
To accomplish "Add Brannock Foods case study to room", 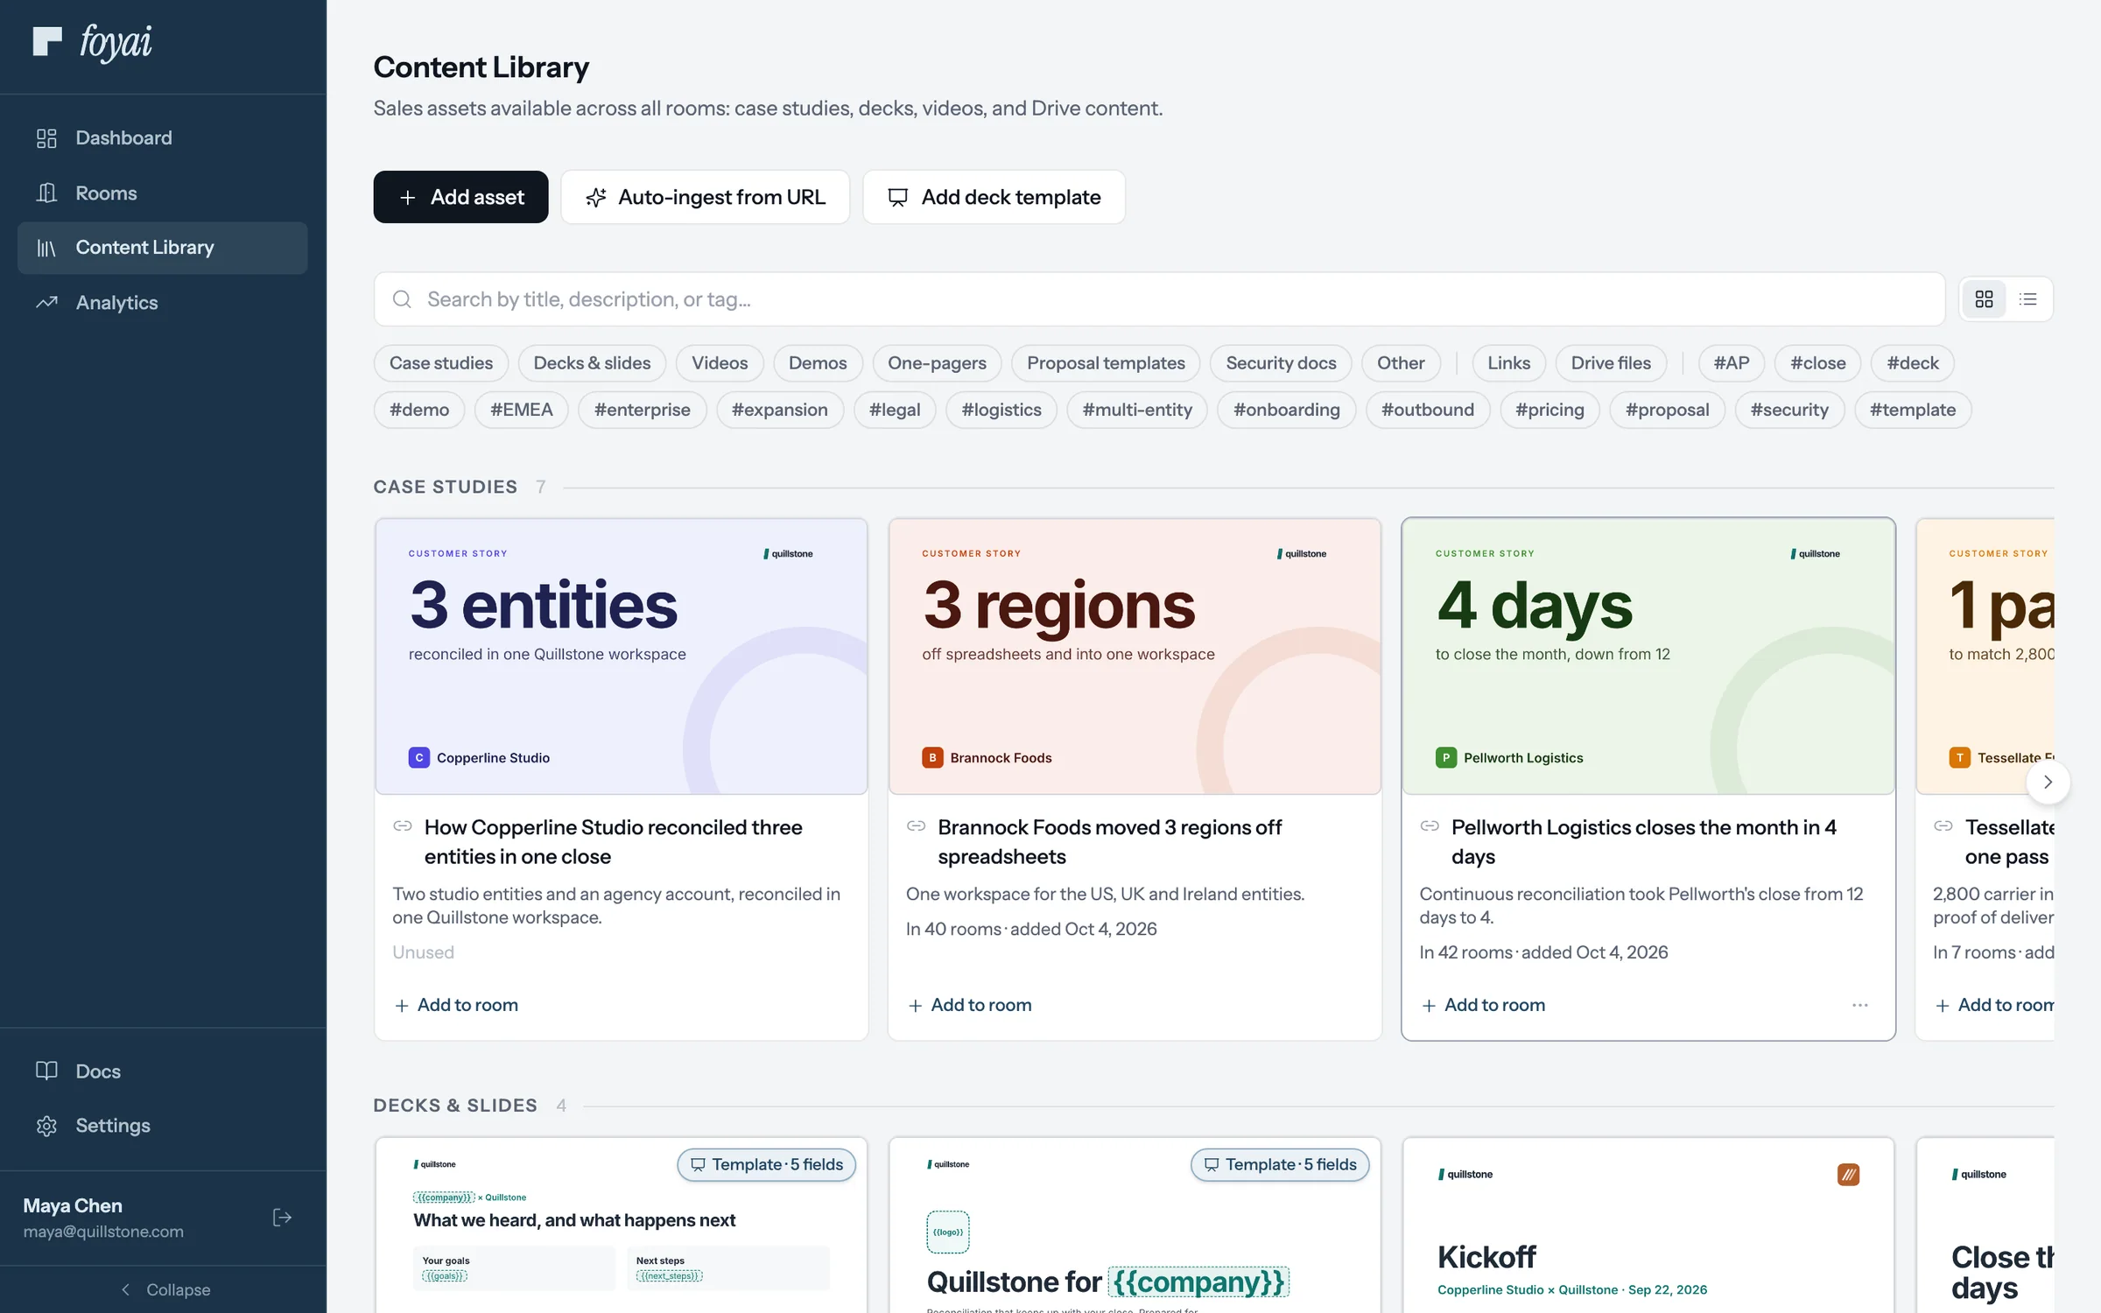I will [969, 1005].
